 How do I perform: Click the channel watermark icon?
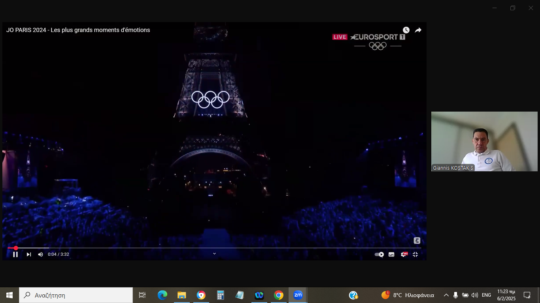417,241
